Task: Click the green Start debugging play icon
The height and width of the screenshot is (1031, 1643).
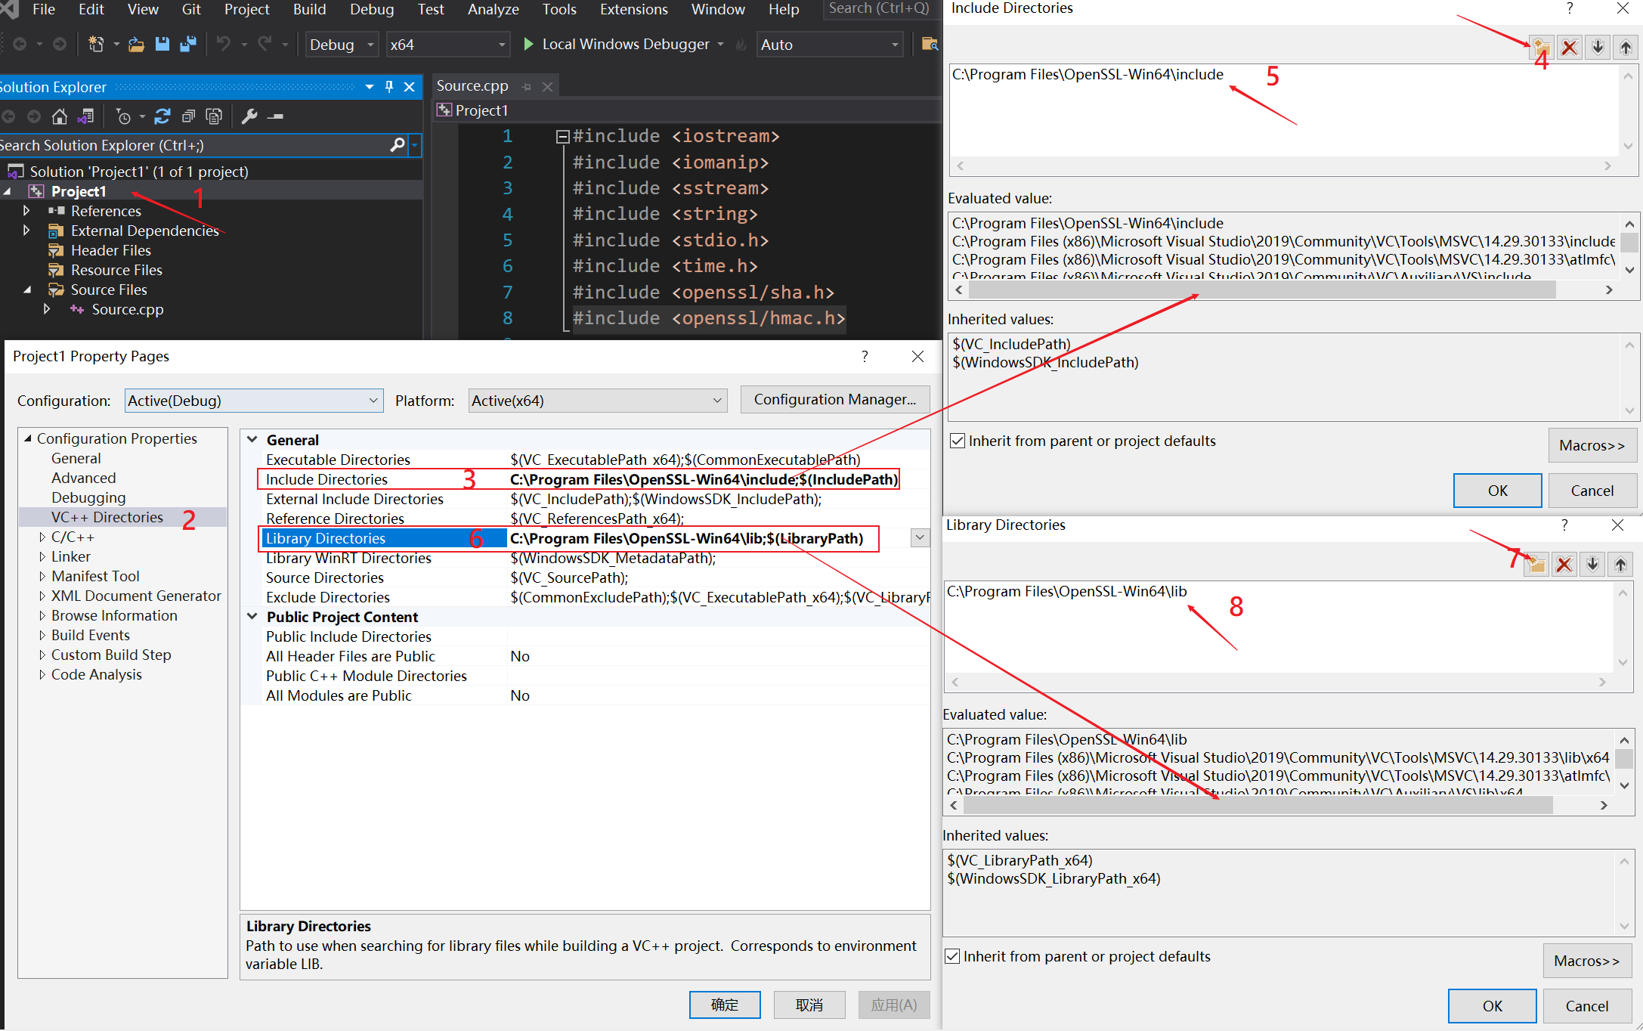Action: (x=528, y=45)
